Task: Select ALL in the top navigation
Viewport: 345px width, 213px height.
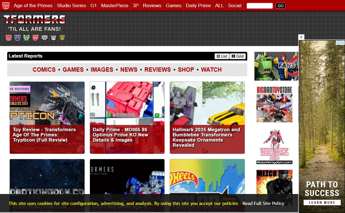Action: pyautogui.click(x=219, y=5)
